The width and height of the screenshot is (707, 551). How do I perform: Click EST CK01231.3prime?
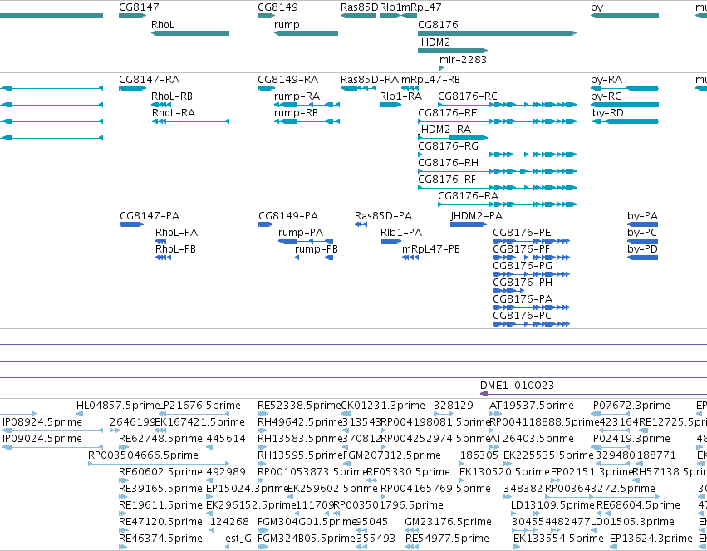[383, 406]
